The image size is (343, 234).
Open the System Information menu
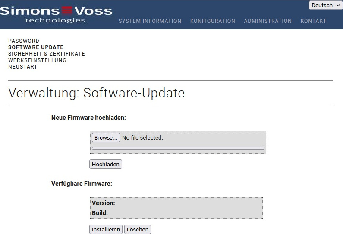point(150,21)
